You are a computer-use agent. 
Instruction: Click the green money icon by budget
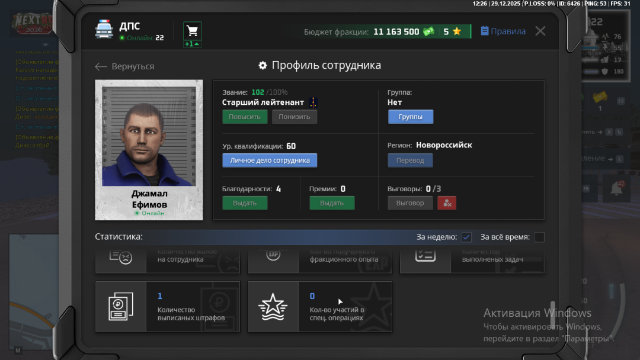click(x=428, y=32)
